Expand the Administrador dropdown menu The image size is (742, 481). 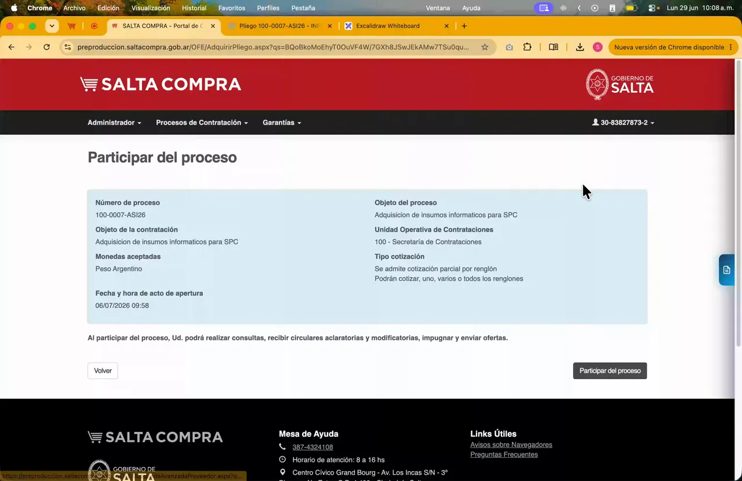114,123
